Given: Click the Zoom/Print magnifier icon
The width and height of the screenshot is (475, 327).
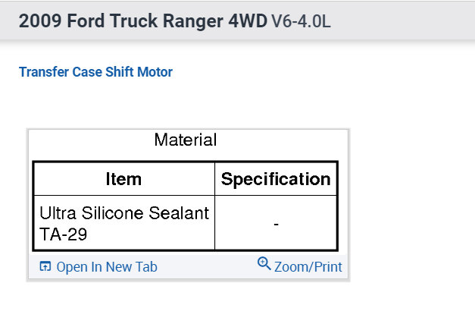Looking at the screenshot, I should pyautogui.click(x=264, y=264).
